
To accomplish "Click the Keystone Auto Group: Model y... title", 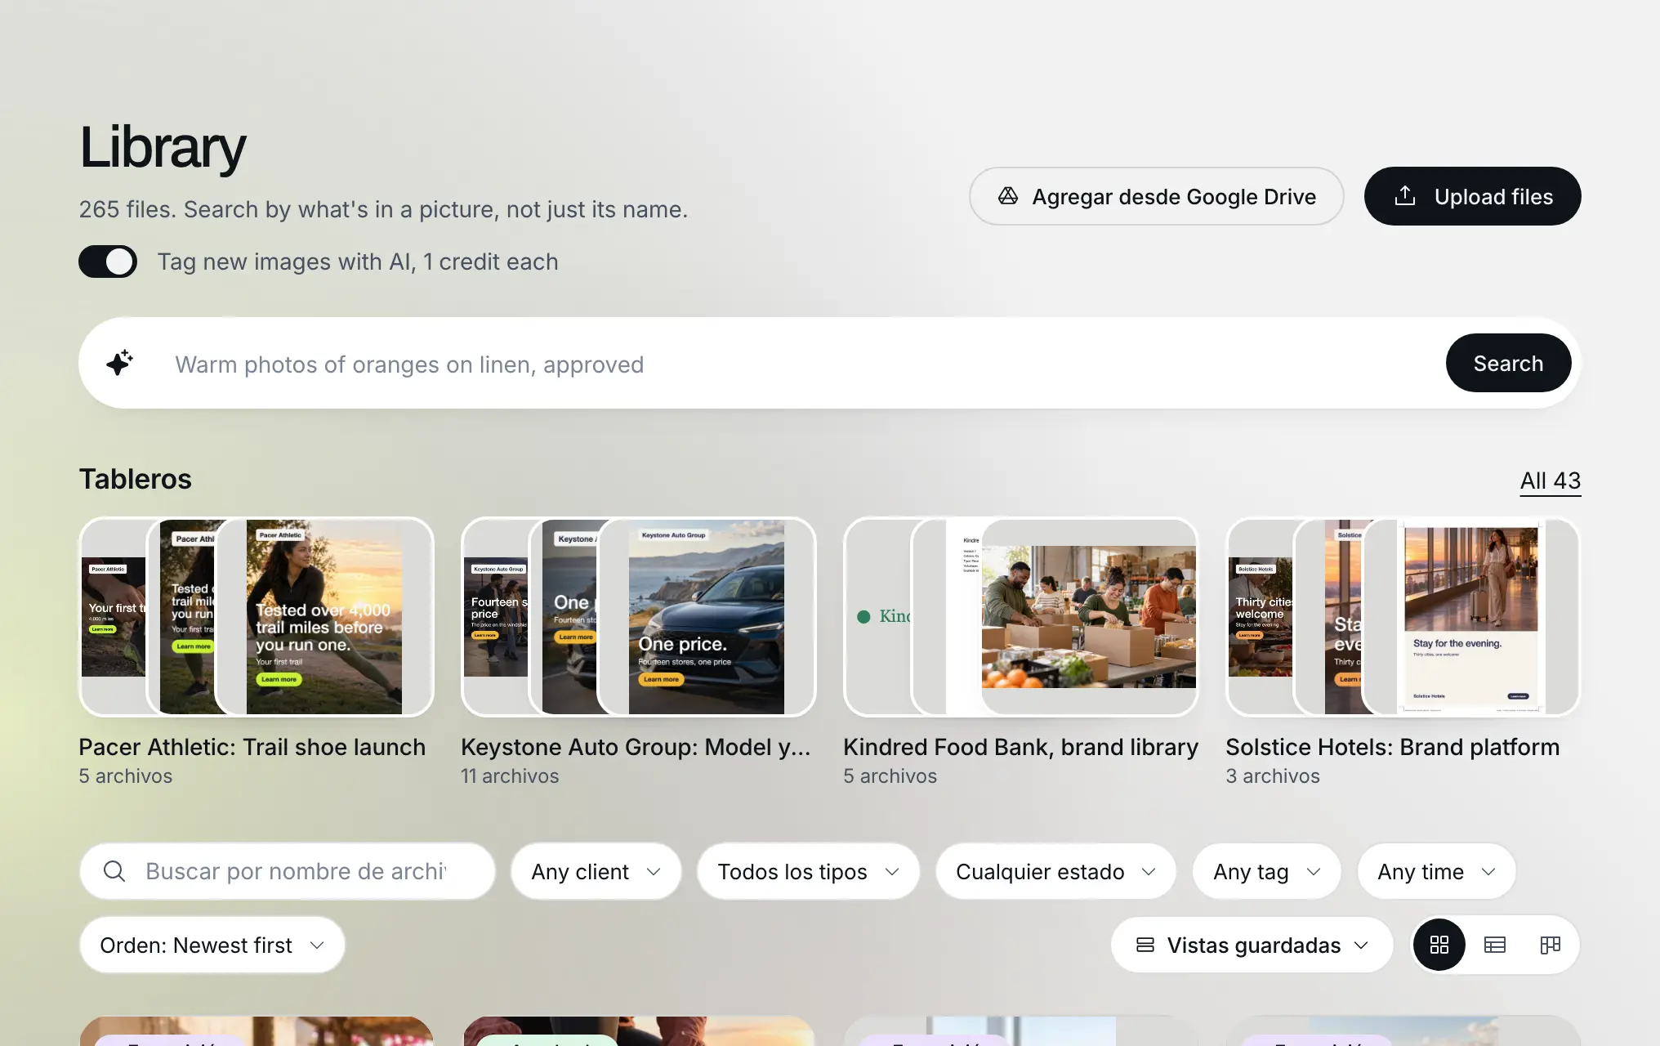I will (636, 747).
